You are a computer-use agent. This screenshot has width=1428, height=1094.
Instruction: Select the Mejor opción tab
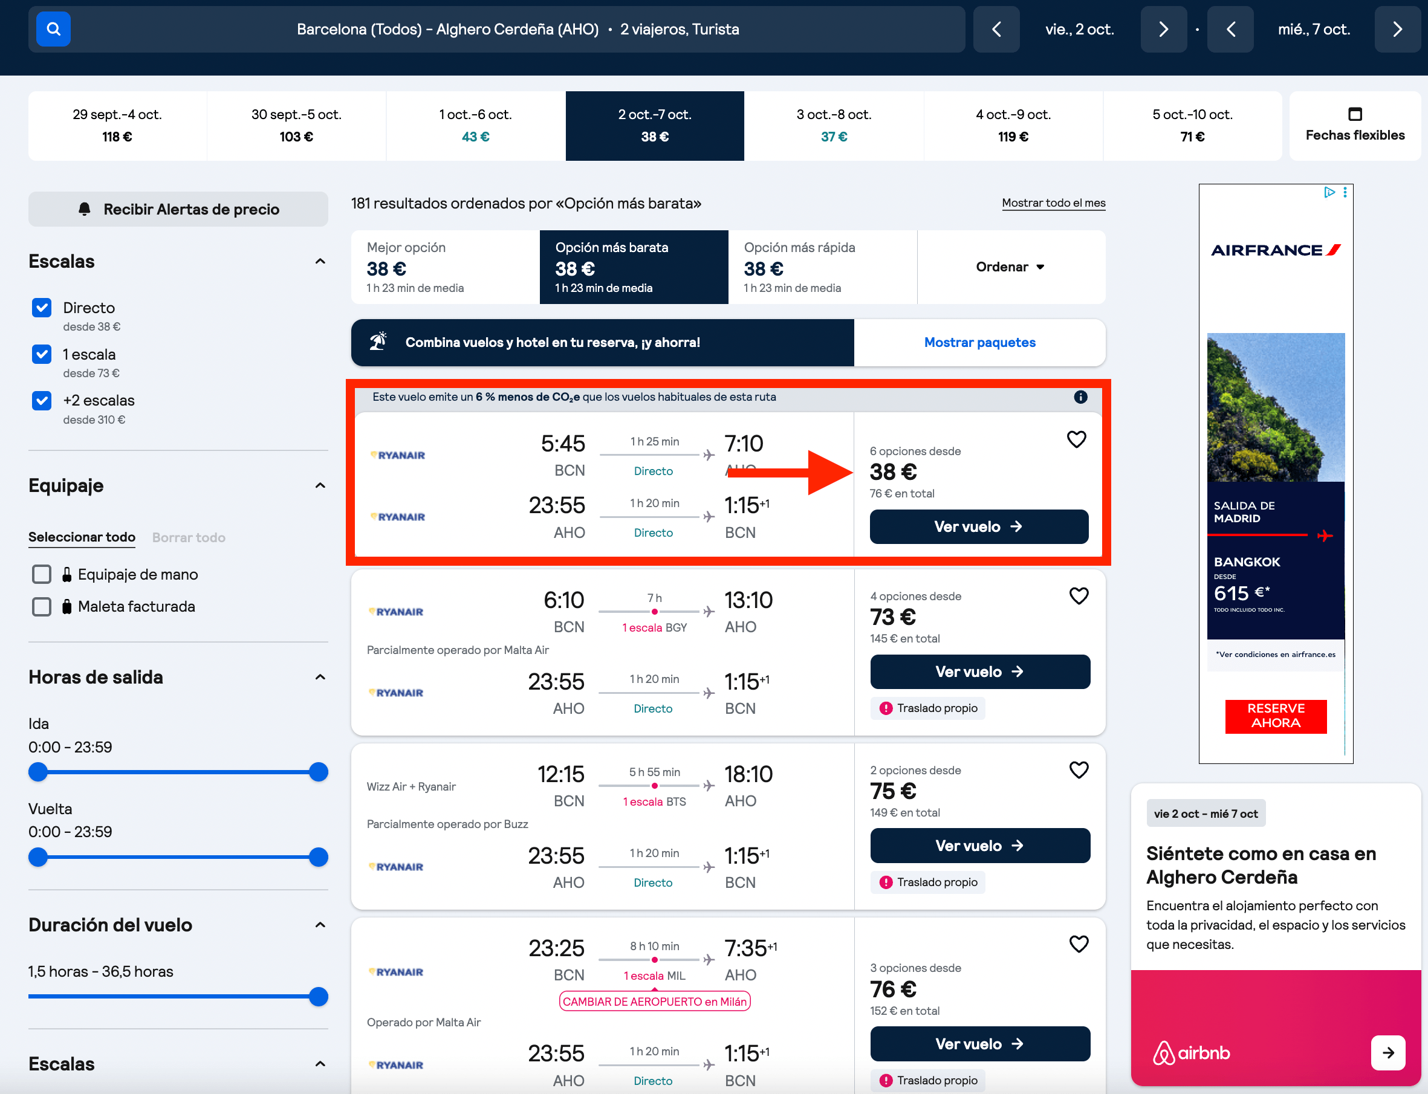pos(446,267)
